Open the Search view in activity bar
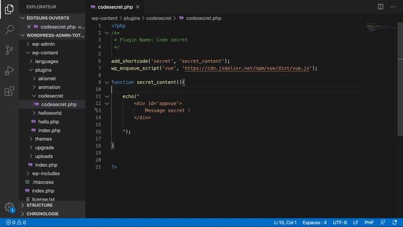Image resolution: width=403 pixels, height=227 pixels. 9,30
